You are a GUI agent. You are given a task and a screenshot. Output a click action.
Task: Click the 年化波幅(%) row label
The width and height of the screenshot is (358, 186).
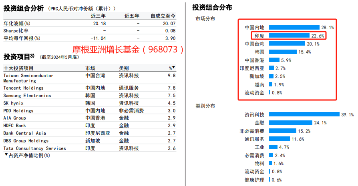point(17,24)
